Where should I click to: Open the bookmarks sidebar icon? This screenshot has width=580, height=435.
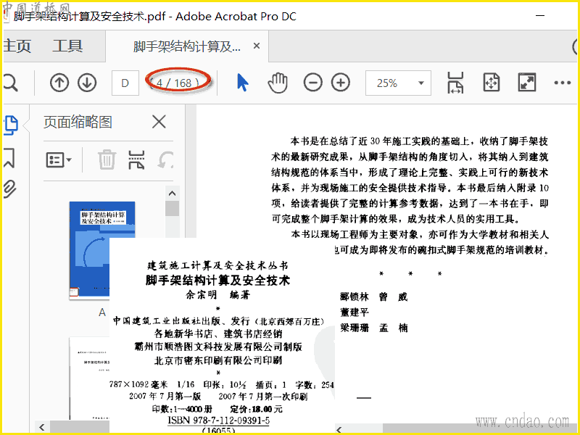pos(9,158)
